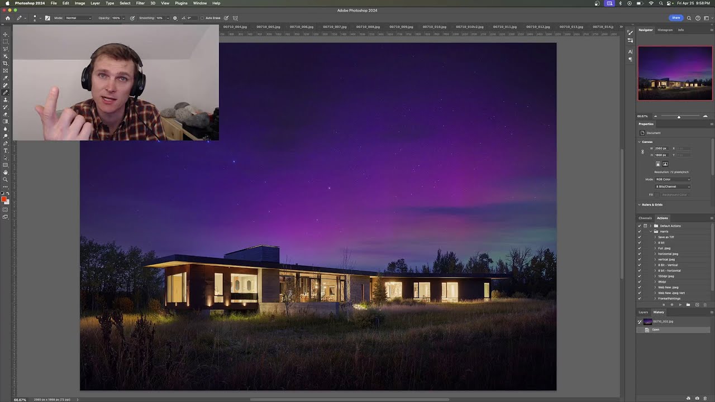Adjust the Navigator zoom slider
Screen dimensions: 715x402
pos(679,117)
